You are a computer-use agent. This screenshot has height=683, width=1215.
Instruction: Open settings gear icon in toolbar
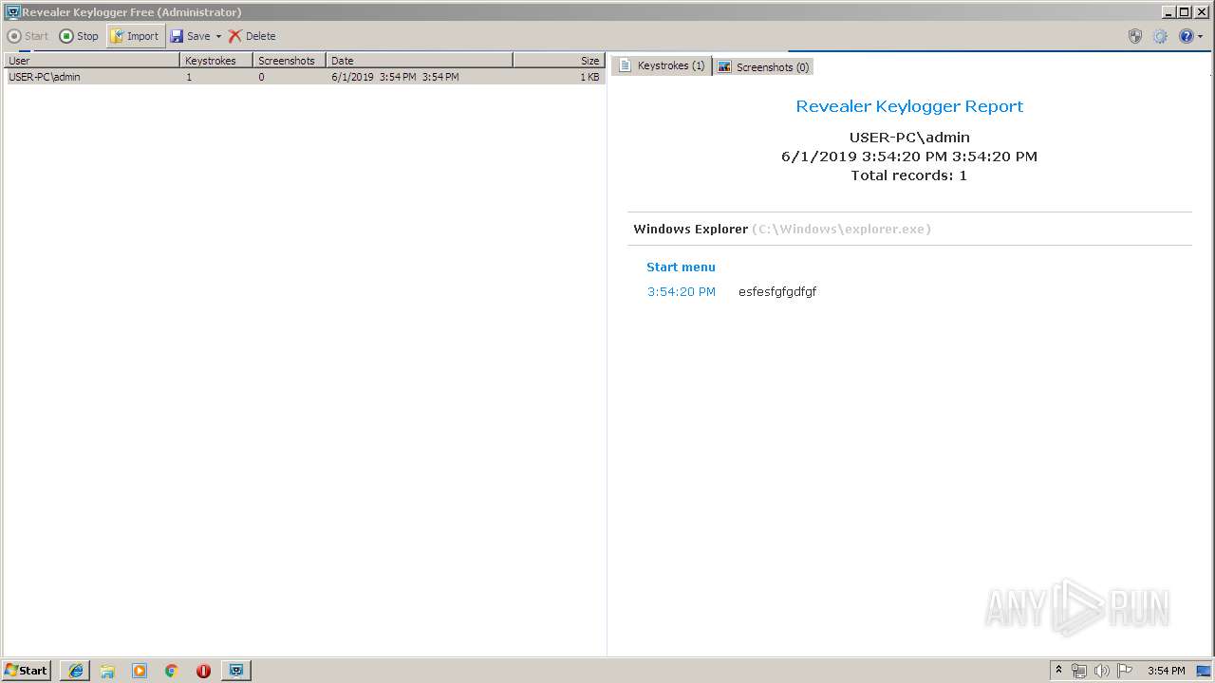1160,36
